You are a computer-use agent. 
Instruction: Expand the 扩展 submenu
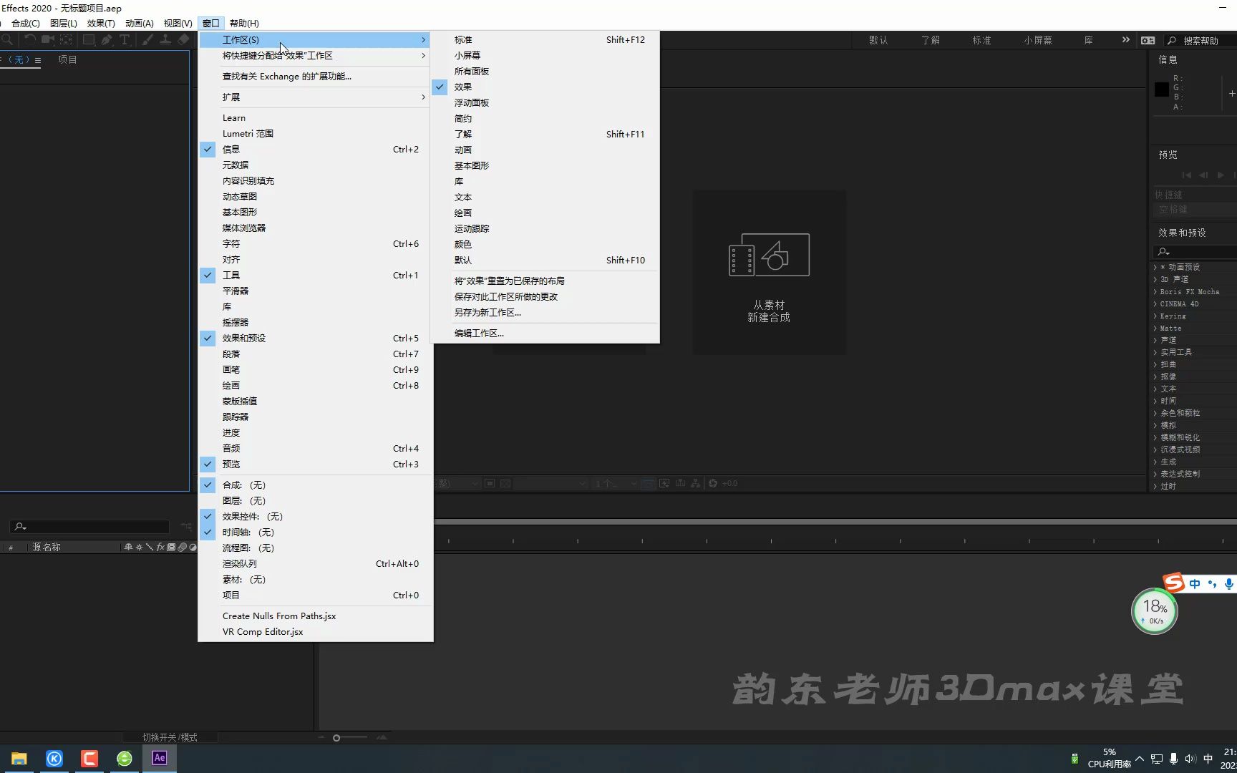[x=232, y=97]
